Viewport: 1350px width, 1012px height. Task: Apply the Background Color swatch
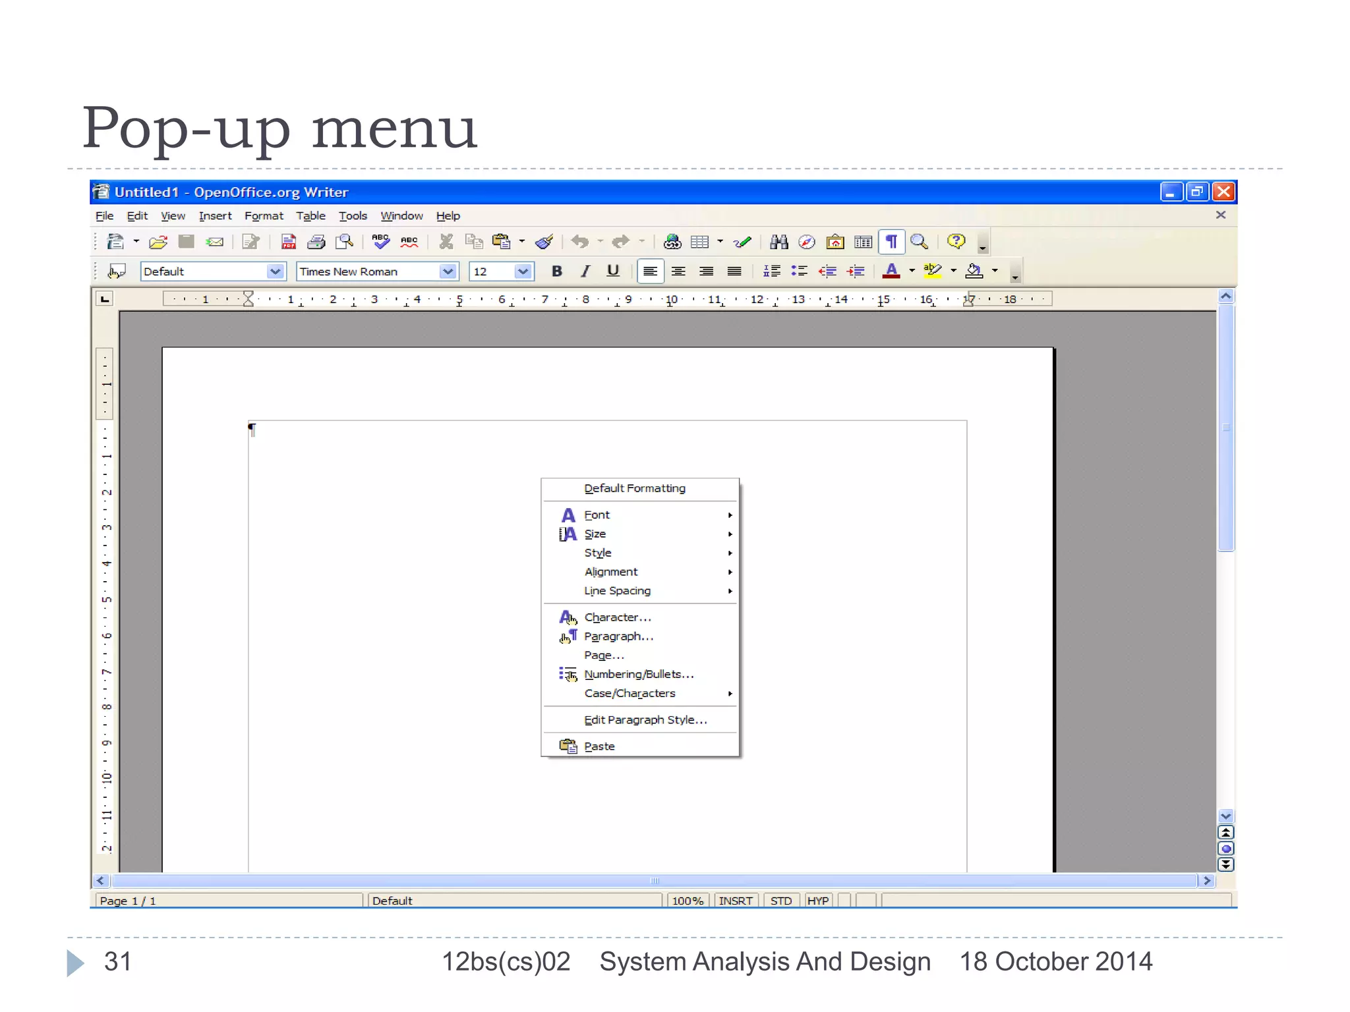pos(974,271)
